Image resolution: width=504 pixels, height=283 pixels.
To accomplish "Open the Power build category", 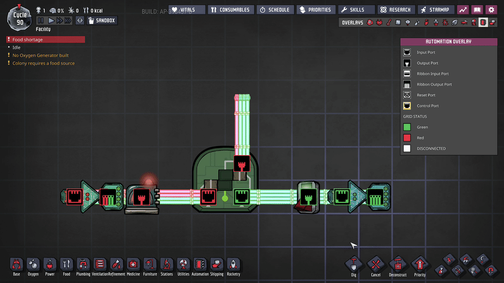I will (x=49, y=264).
